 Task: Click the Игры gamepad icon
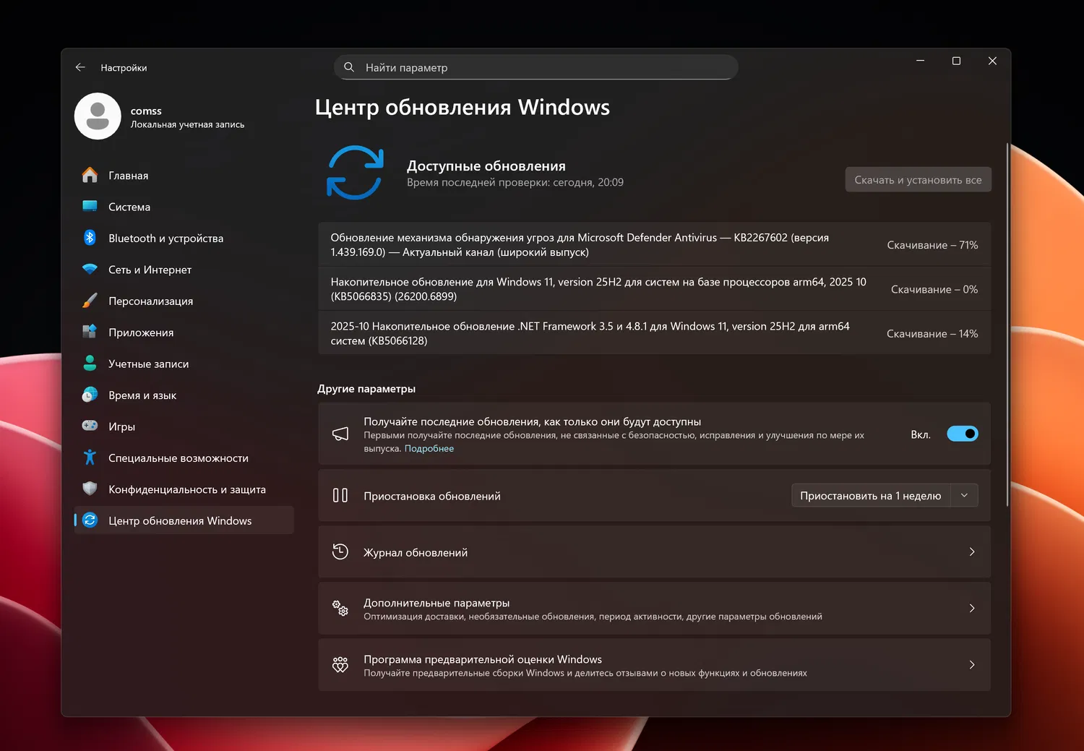coord(90,426)
